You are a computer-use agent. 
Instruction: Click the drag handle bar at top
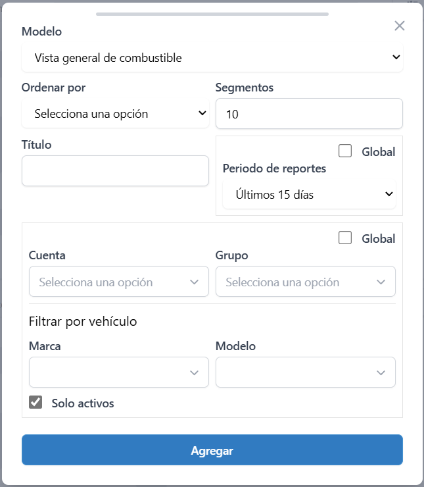(x=212, y=14)
